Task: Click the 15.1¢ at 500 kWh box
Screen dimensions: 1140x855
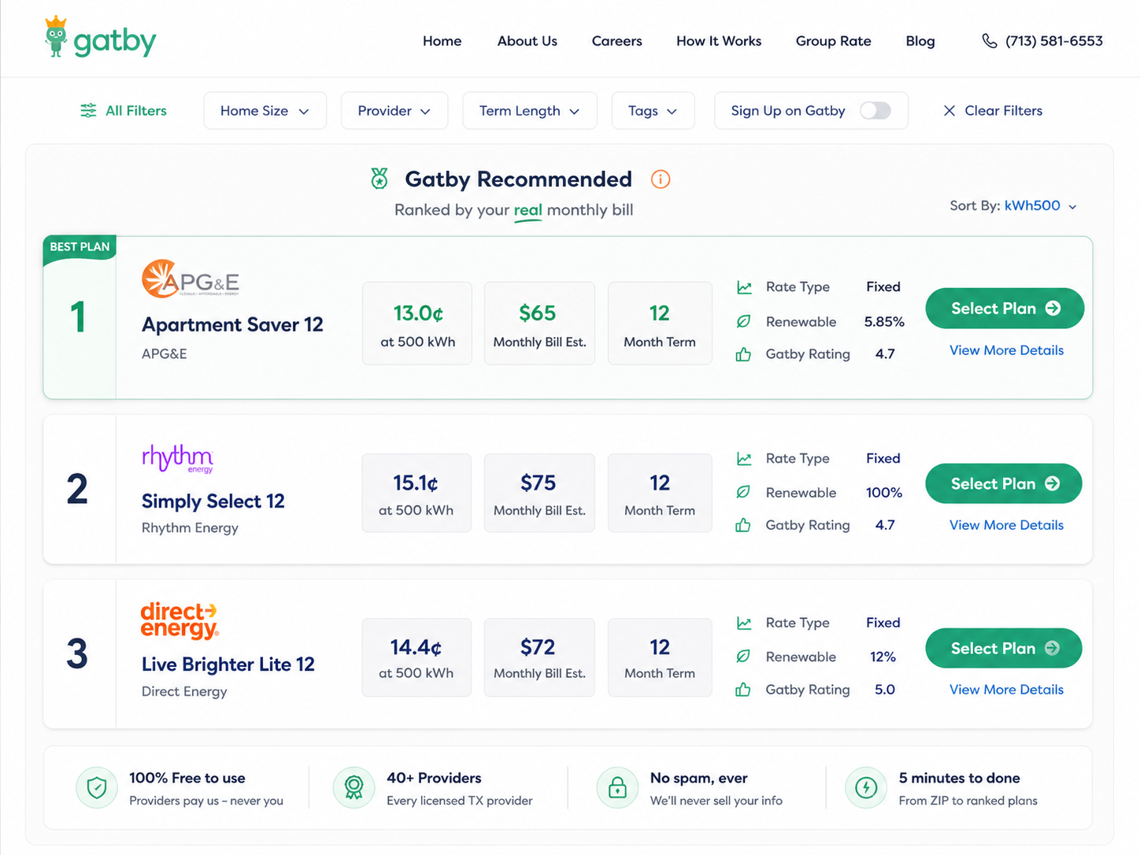Action: (416, 493)
